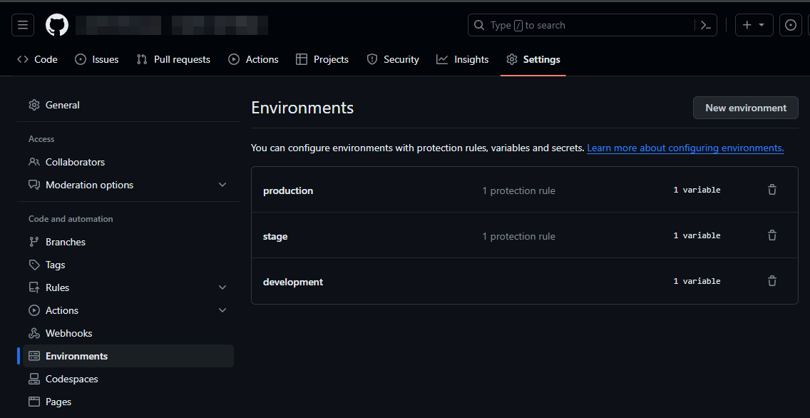Open Webhooks settings
810x418 pixels.
(x=128, y=333)
